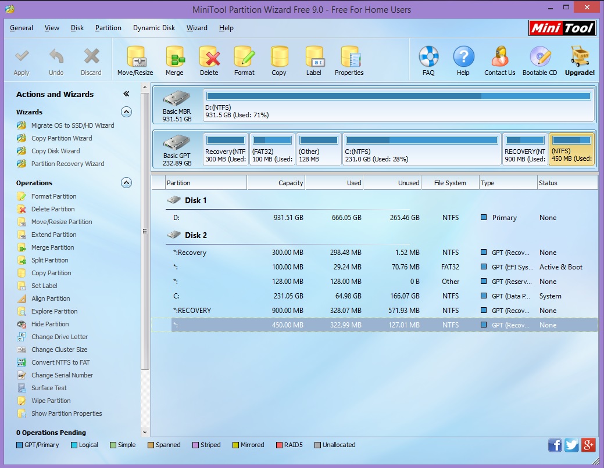This screenshot has width=604, height=468.
Task: Select the Basic MBR 931.51 GB disk icon
Action: [177, 105]
